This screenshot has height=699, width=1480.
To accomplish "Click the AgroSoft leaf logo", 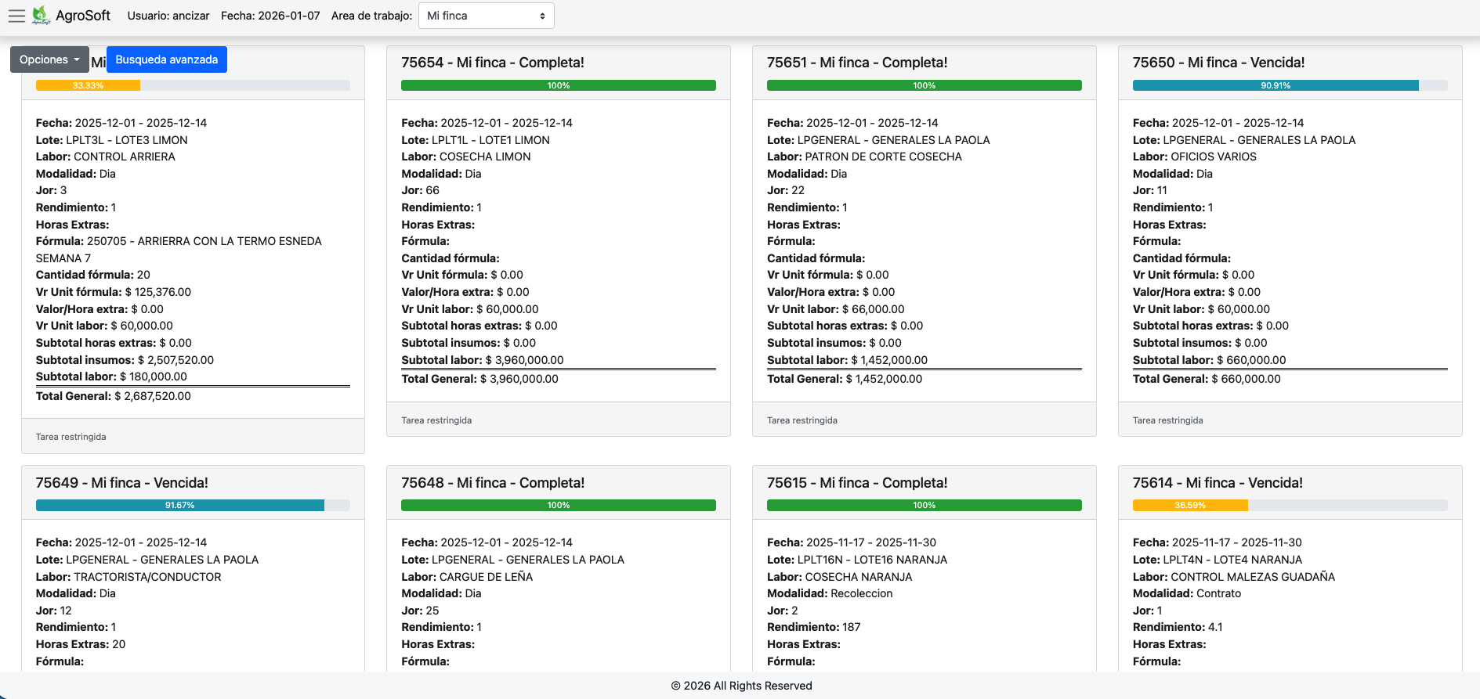I will click(41, 16).
